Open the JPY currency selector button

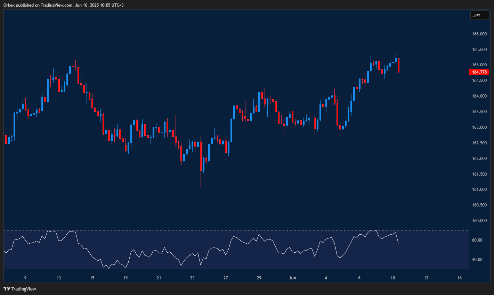click(479, 15)
